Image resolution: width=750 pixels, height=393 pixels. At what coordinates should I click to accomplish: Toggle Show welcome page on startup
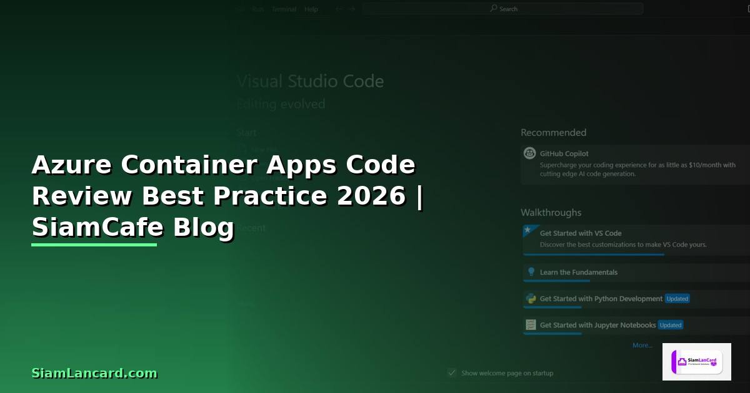pyautogui.click(x=452, y=372)
